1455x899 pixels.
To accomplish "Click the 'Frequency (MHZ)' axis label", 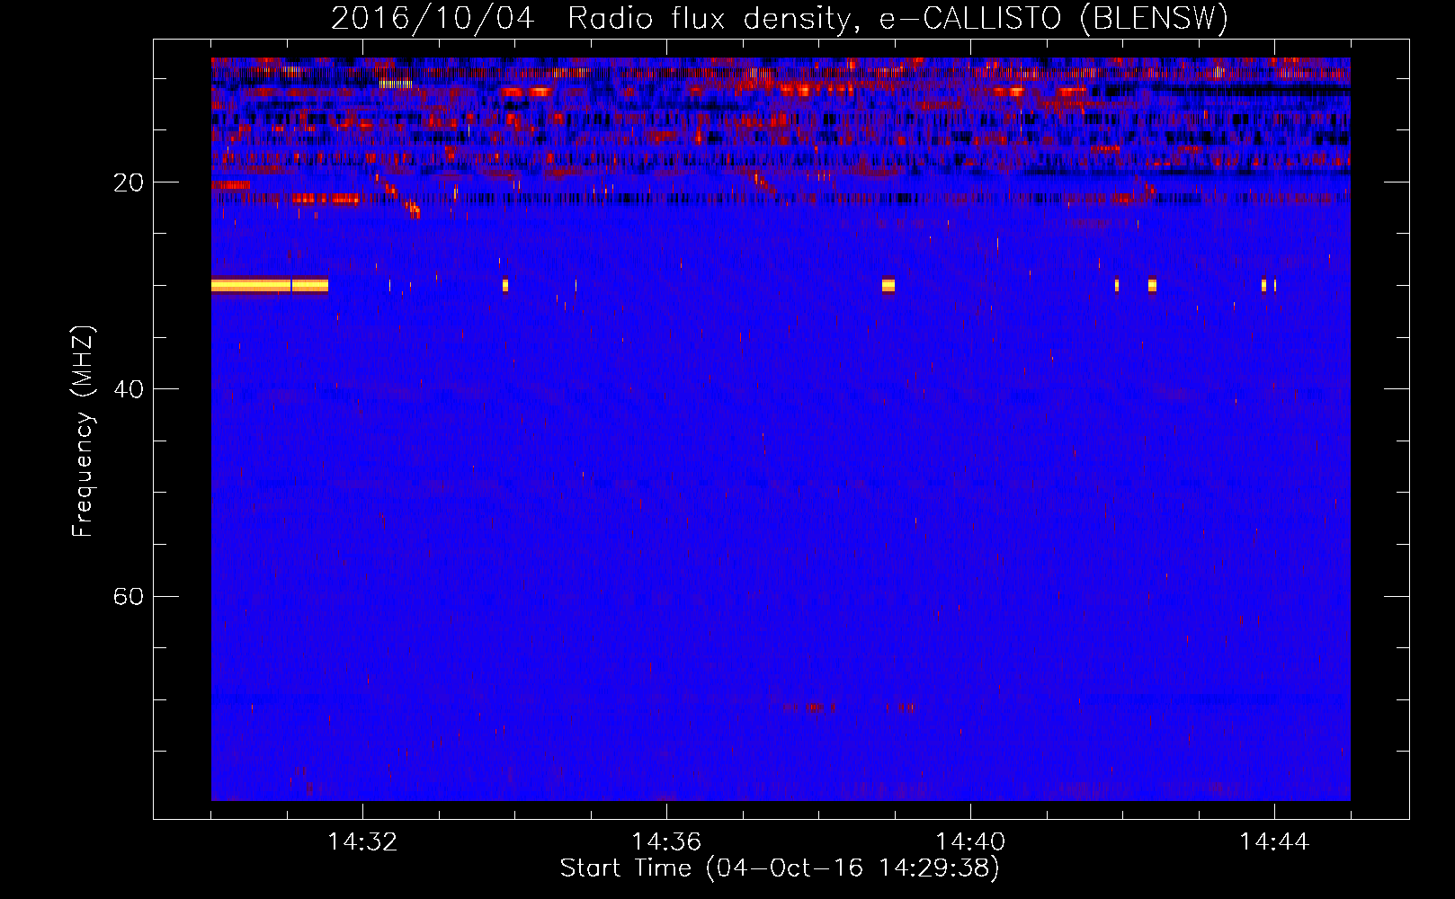I will (83, 432).
